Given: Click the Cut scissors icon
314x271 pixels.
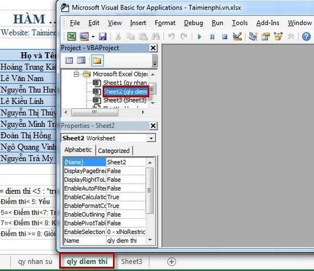Looking at the screenshot, I should [118, 36].
